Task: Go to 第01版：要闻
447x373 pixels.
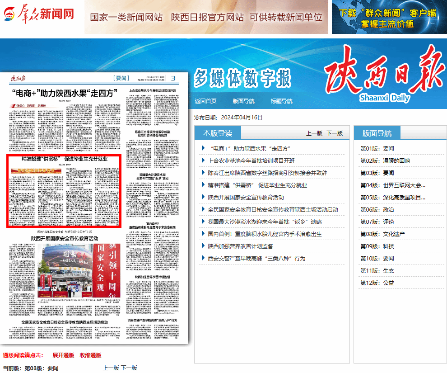Action: point(377,148)
